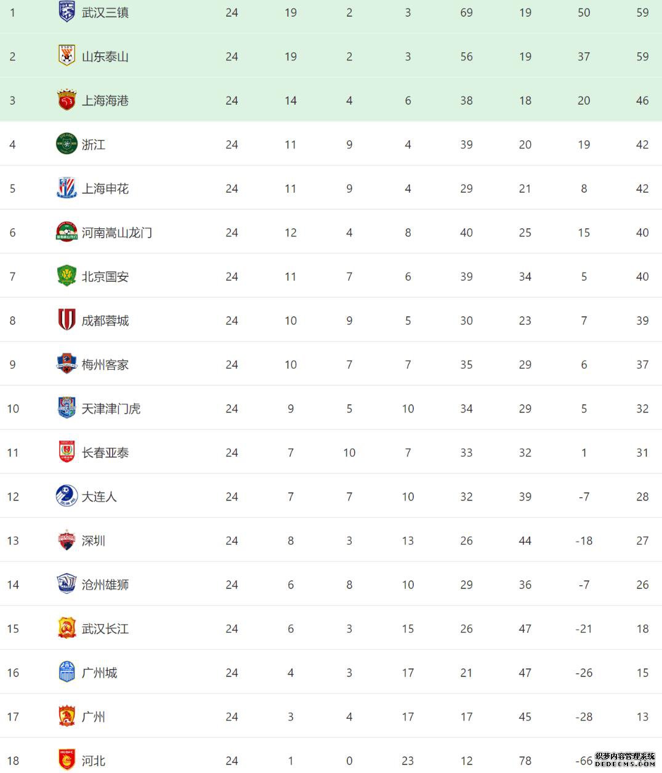The width and height of the screenshot is (662, 773).
Task: Open the 沧州雄狮 team name link
Action: [105, 585]
